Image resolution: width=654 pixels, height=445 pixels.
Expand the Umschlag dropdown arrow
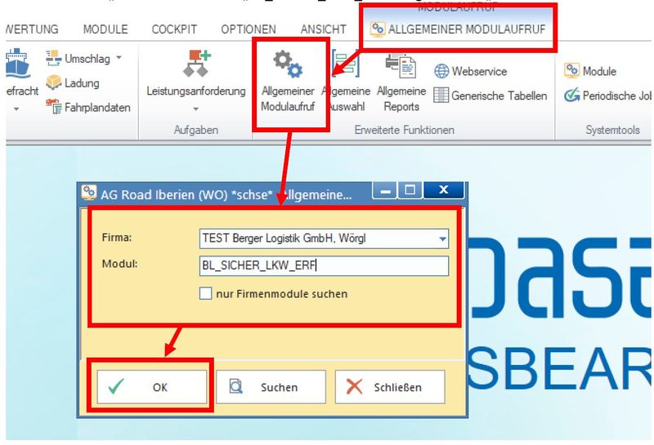pyautogui.click(x=119, y=57)
